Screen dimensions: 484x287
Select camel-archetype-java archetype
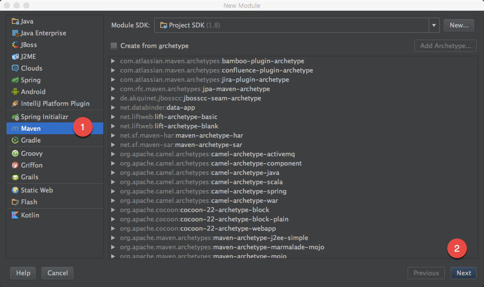coord(200,172)
